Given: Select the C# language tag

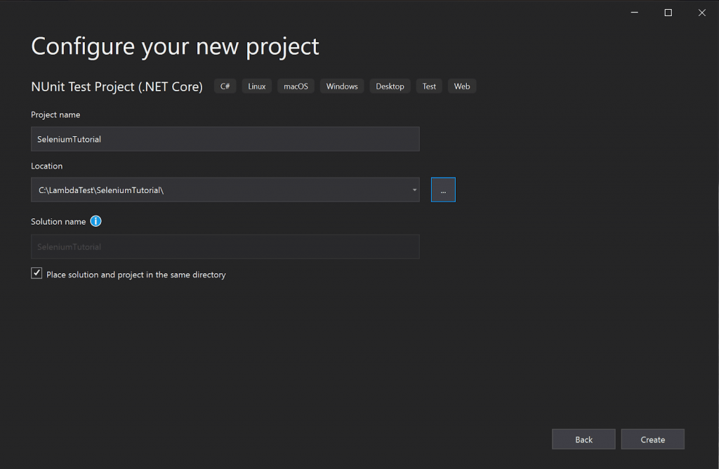Looking at the screenshot, I should point(225,86).
